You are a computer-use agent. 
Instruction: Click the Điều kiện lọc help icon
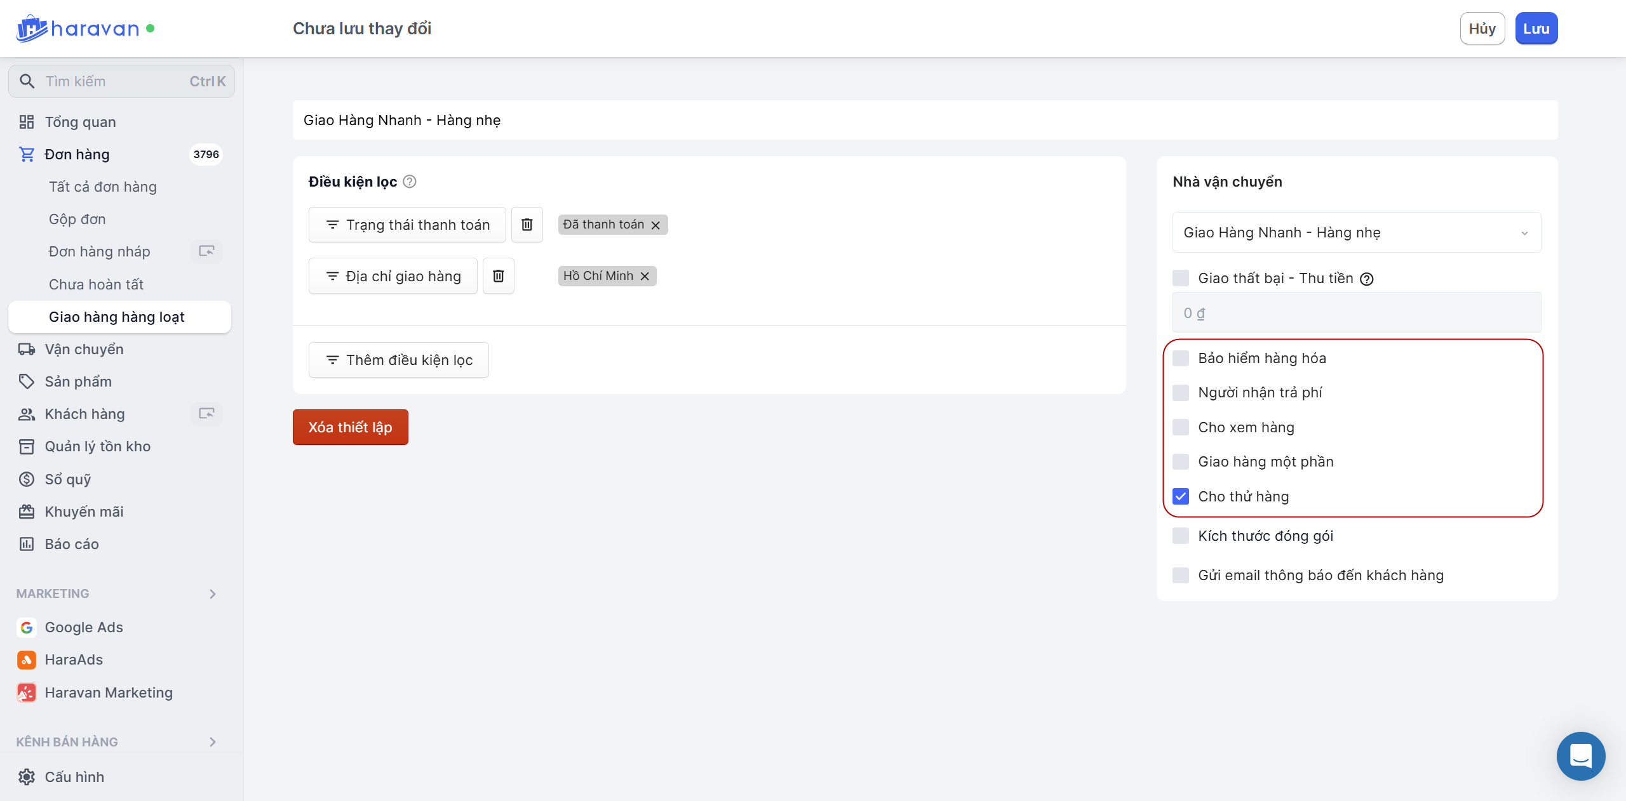tap(410, 182)
